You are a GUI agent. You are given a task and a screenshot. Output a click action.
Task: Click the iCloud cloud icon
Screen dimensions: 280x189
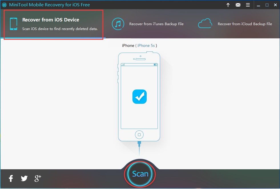(x=205, y=23)
